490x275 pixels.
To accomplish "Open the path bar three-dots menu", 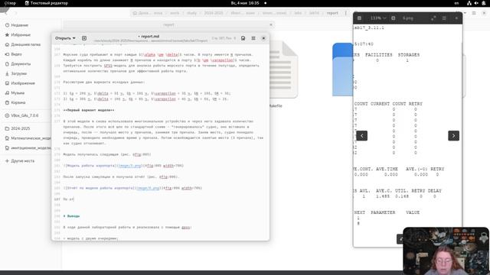I will click(345, 13).
